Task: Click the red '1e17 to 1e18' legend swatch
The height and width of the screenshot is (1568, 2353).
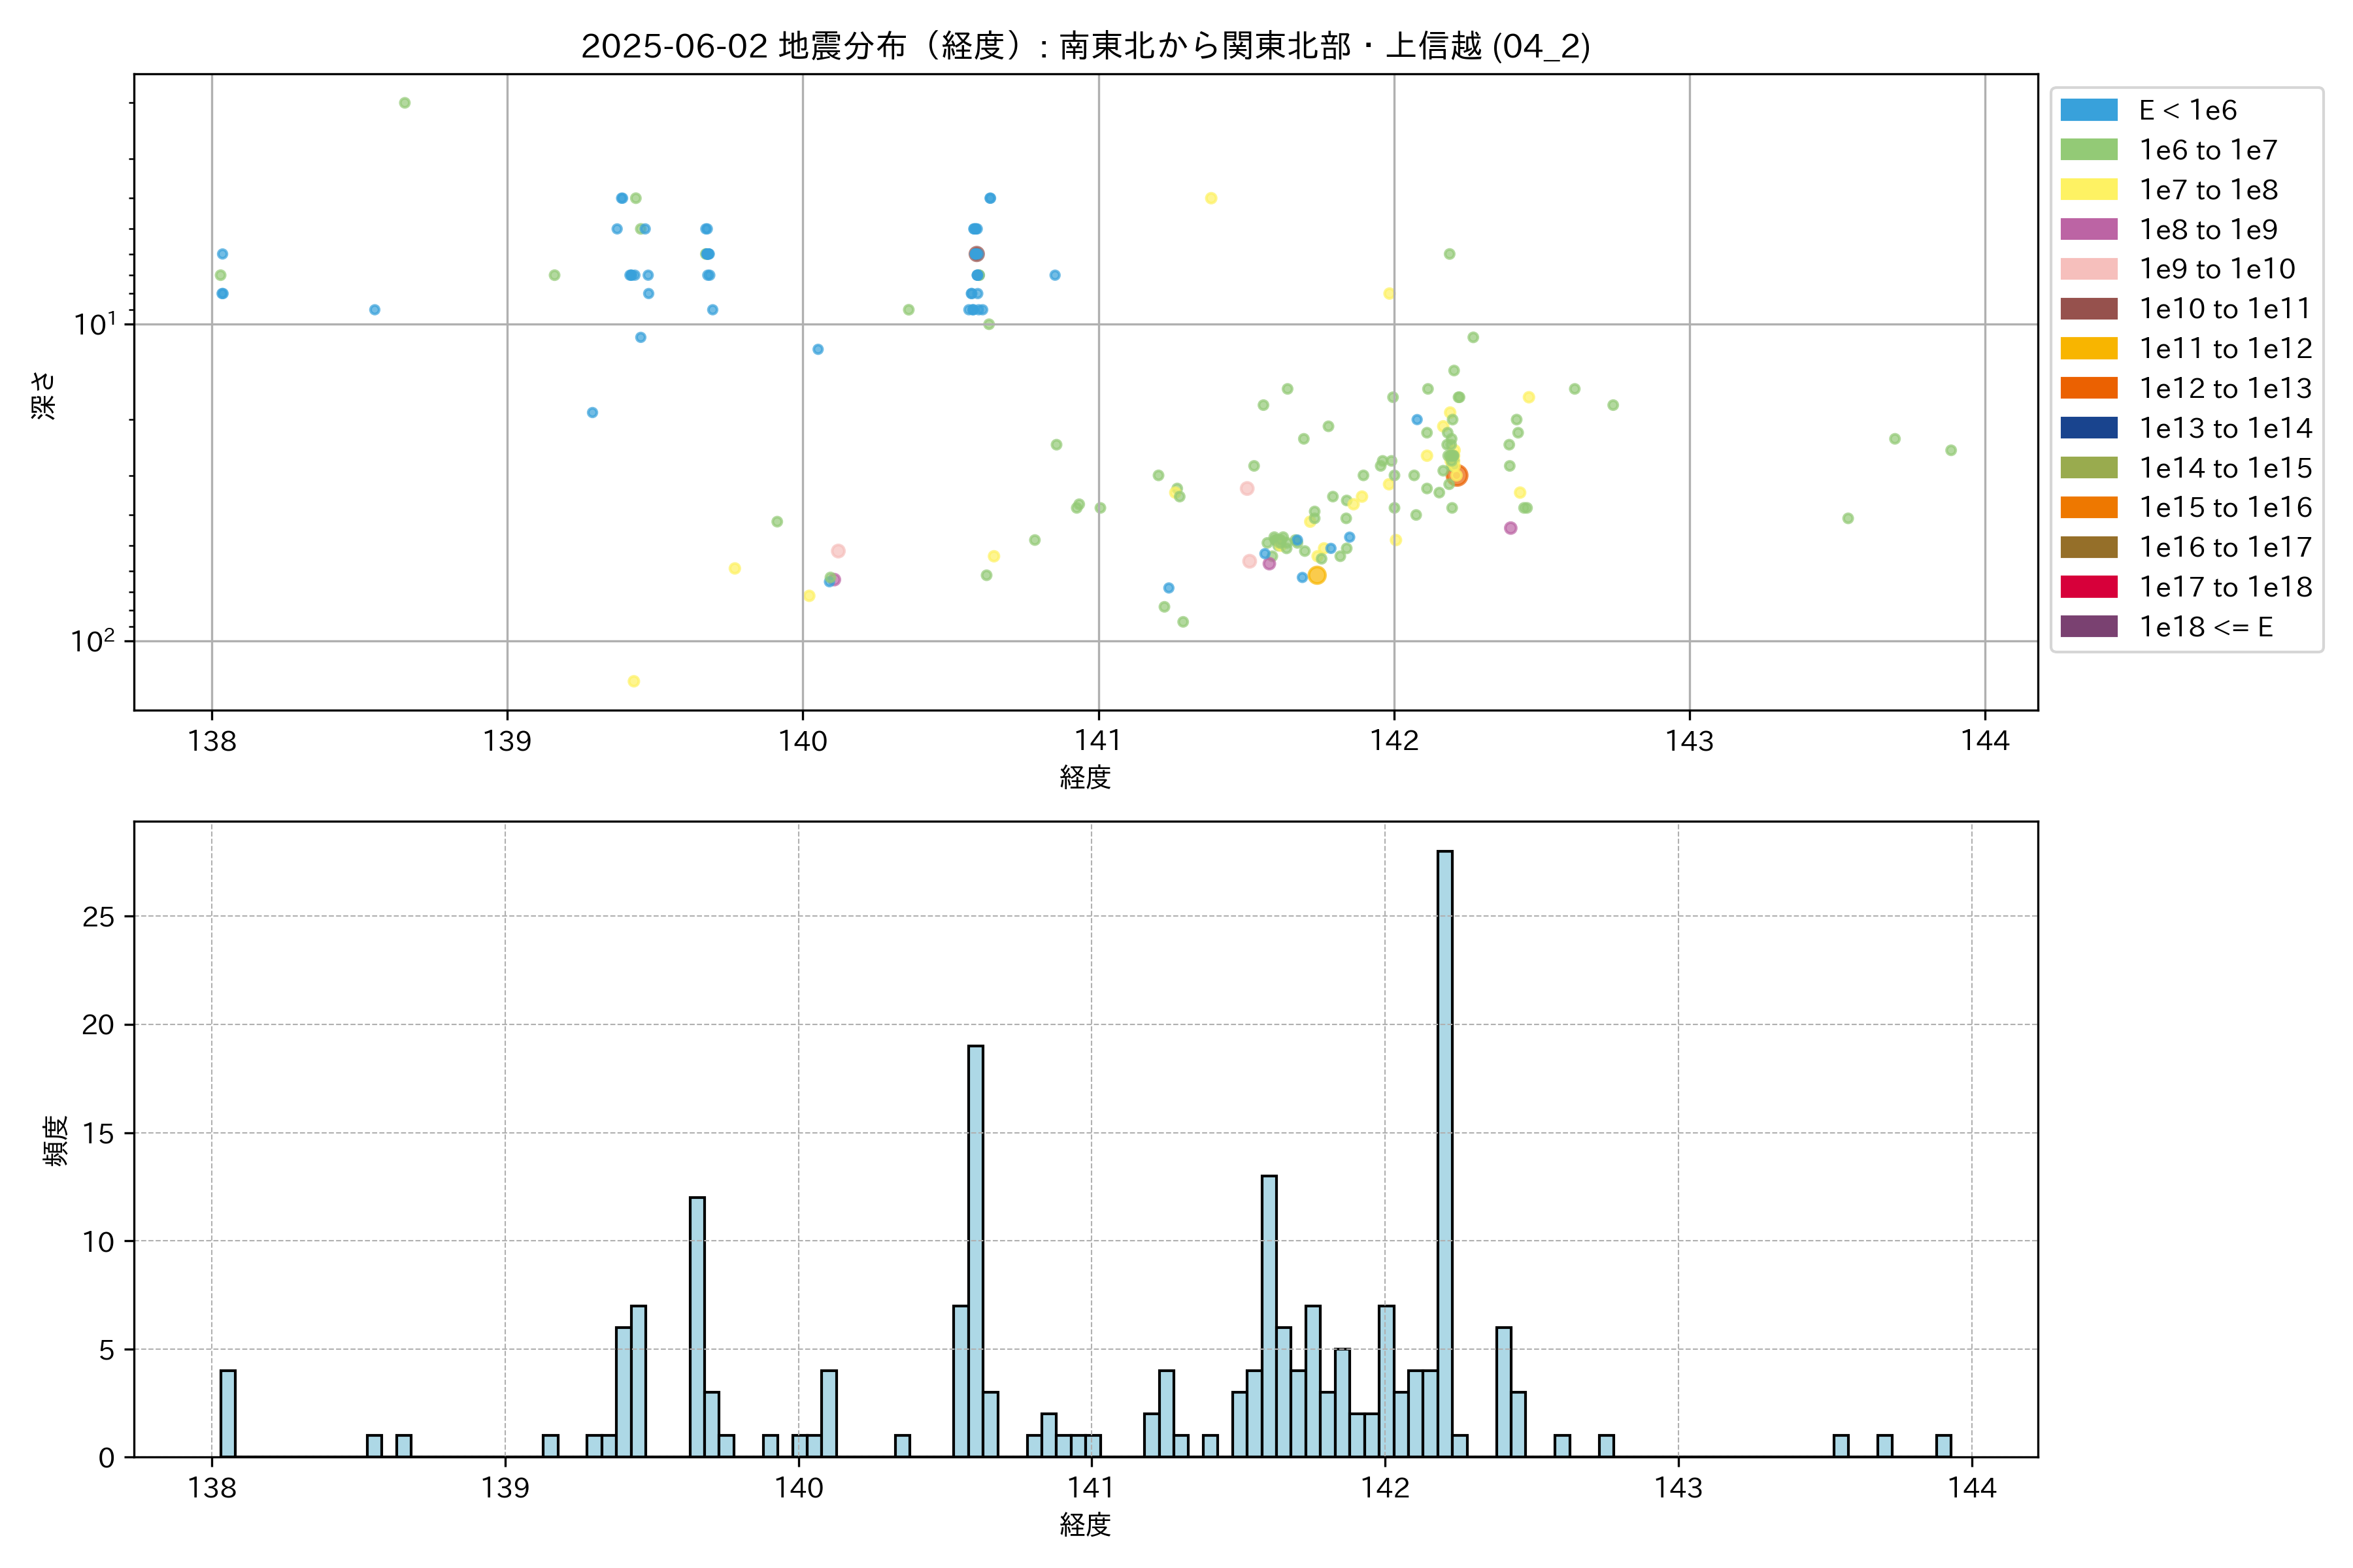Action: tap(2088, 587)
